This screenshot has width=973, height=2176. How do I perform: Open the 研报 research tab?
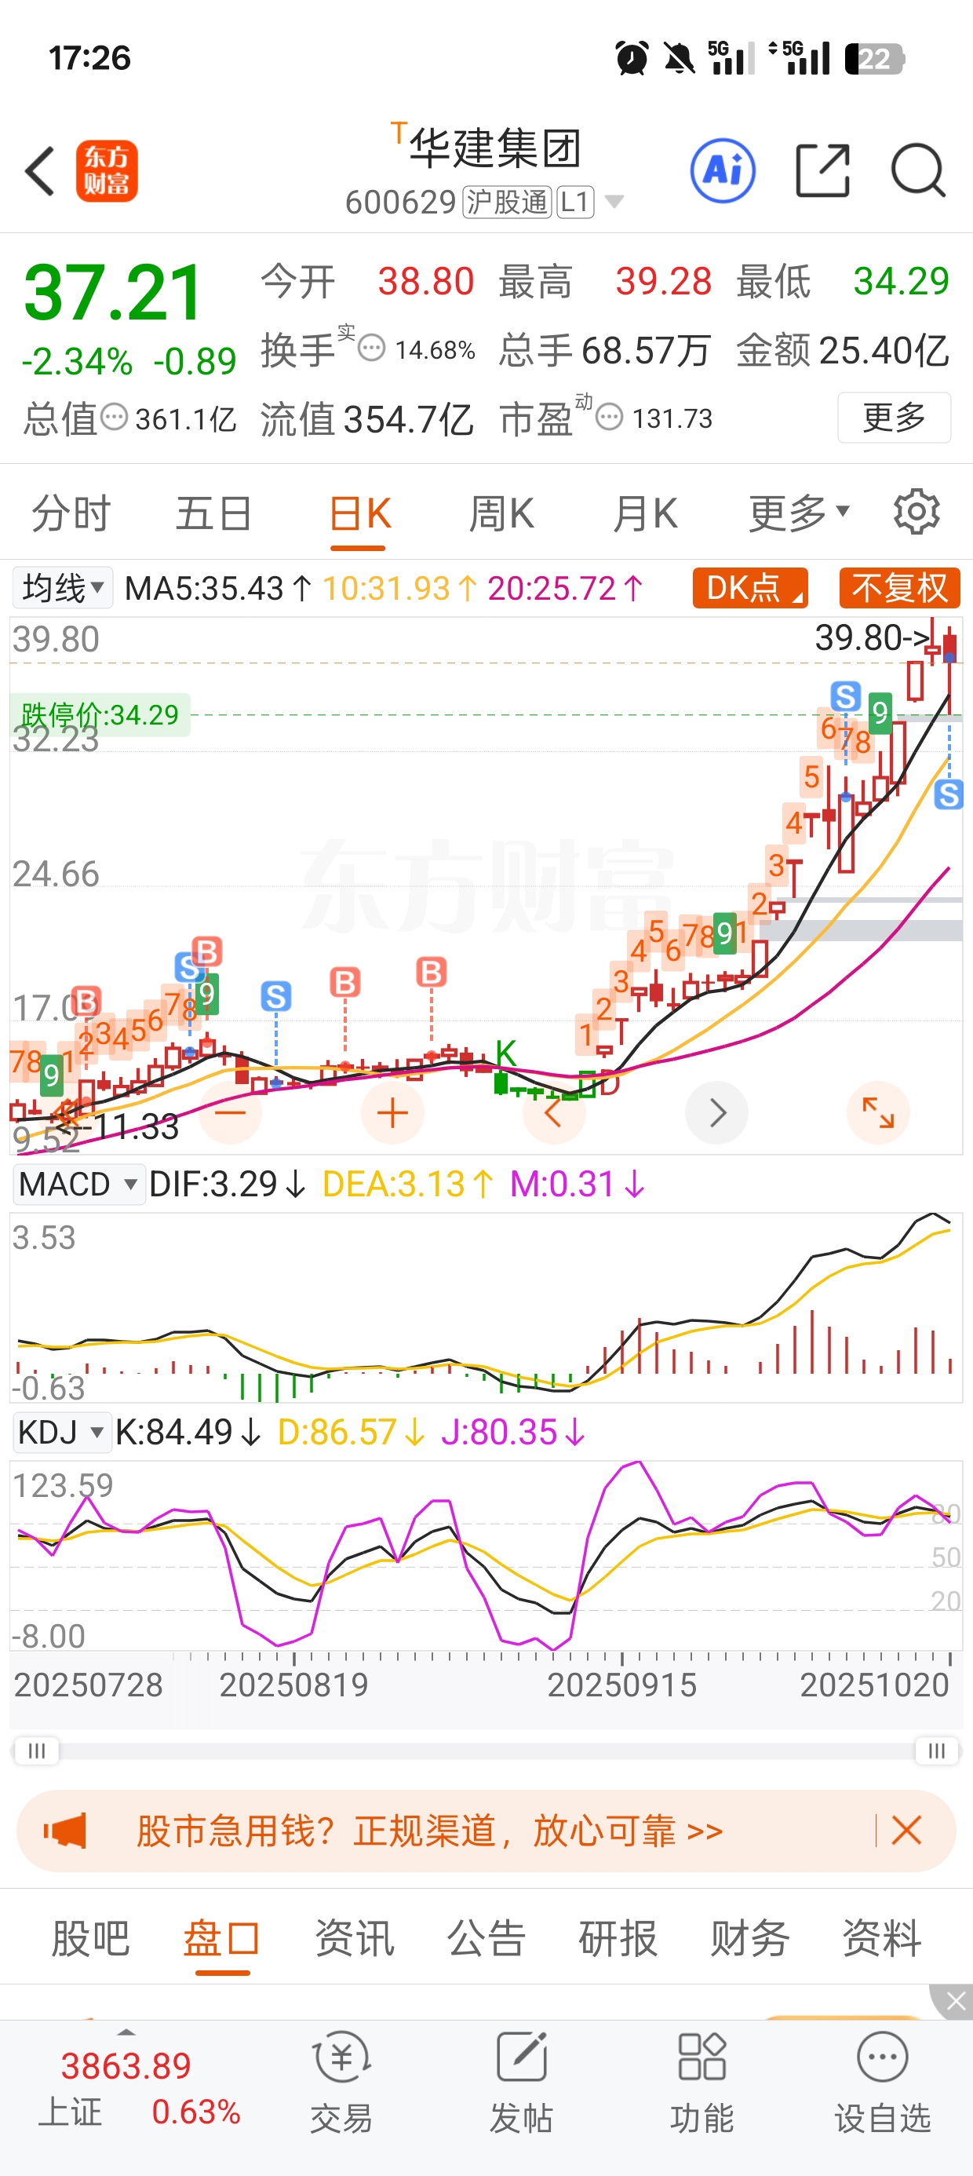[618, 1938]
